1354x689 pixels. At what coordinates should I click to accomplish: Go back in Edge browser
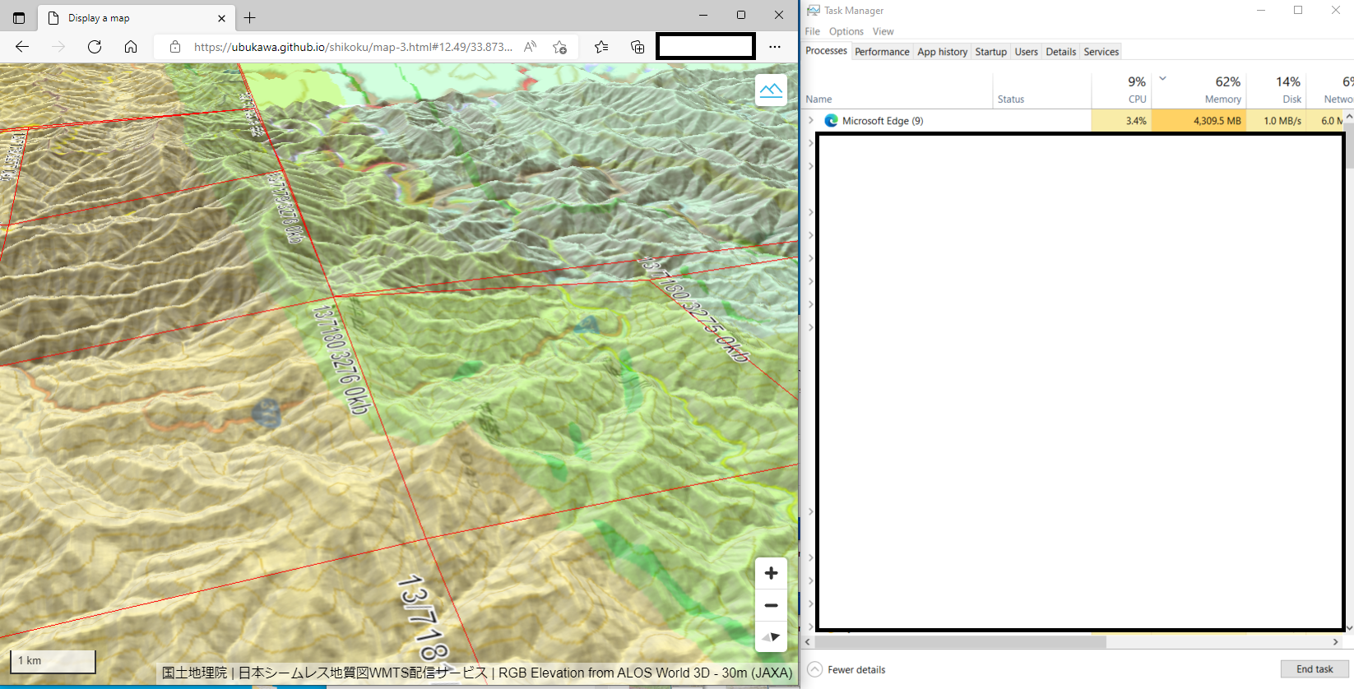pos(22,47)
